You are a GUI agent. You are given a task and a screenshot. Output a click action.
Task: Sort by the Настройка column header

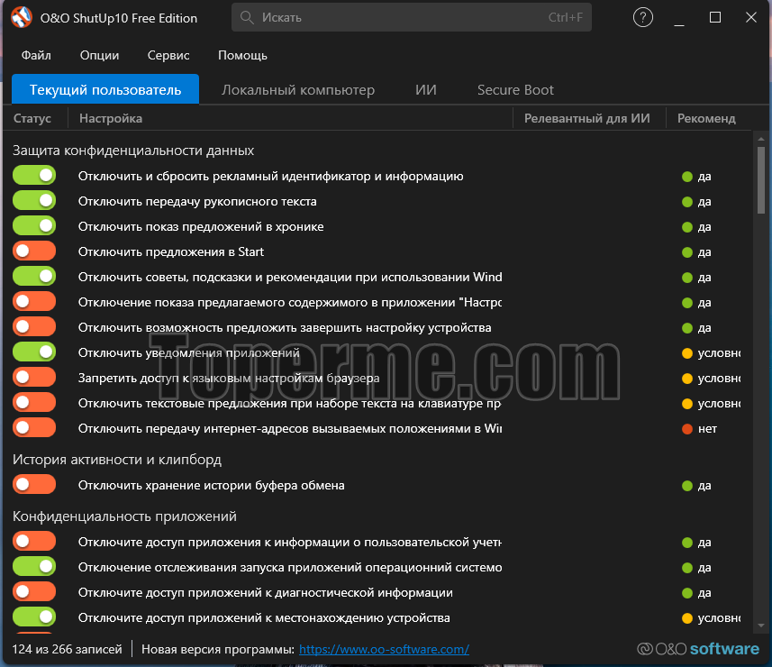pyautogui.click(x=110, y=118)
